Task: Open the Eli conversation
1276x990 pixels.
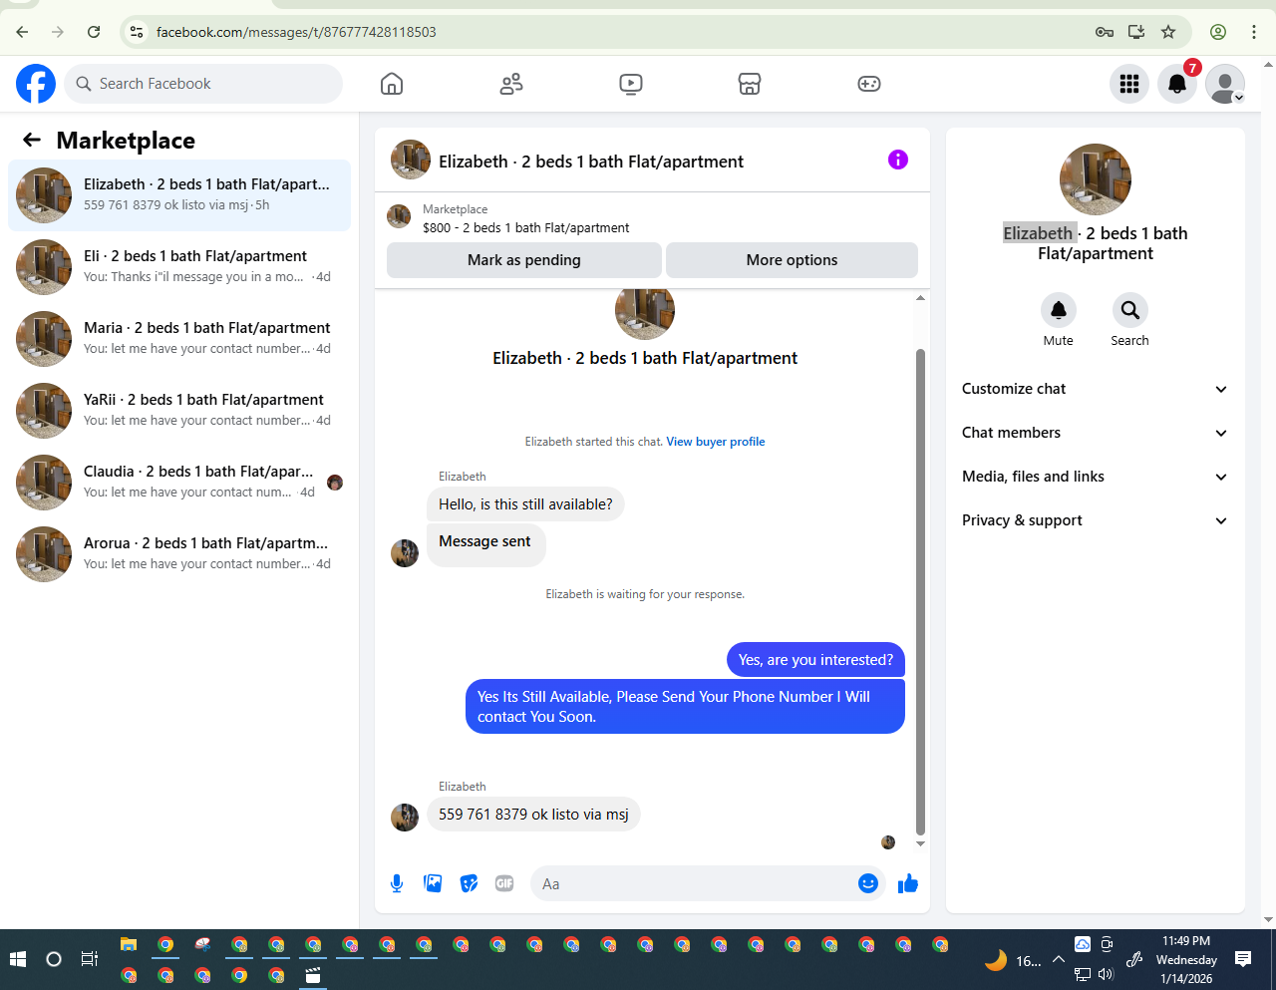Action: click(179, 267)
